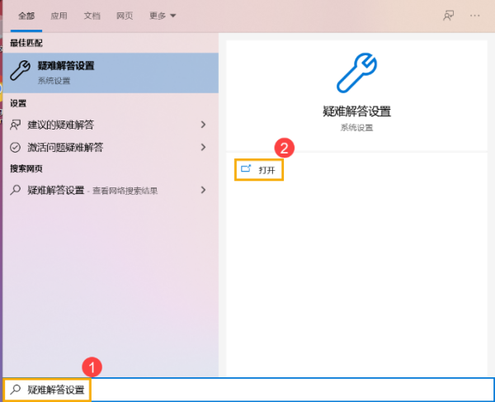Click the 疑难解答设置 title in preview pane
495x402 pixels.
pyautogui.click(x=356, y=111)
